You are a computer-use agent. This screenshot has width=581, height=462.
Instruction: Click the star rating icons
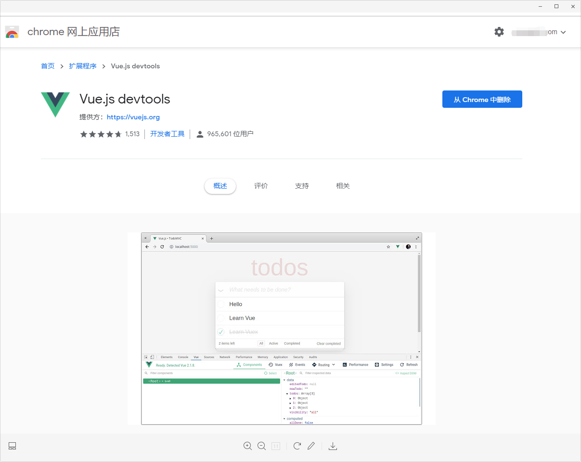101,134
